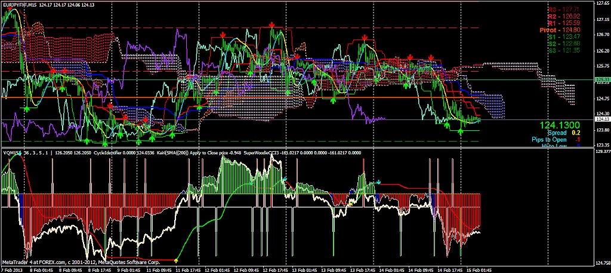Select the R3 resistance label 127.71

coord(564,10)
